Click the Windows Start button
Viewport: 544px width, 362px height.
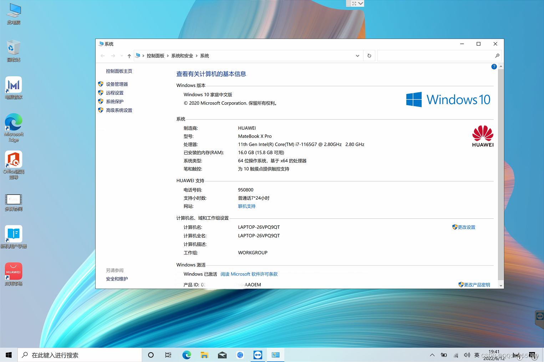click(9, 355)
